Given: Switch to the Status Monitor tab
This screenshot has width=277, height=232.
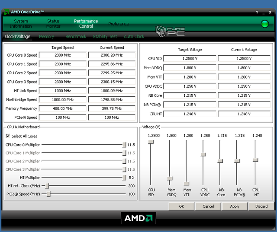Looking at the screenshot, I should point(53,24).
